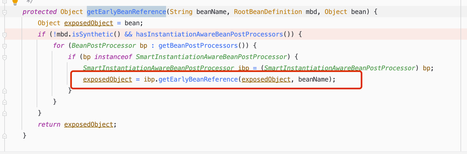Click the hasInstantiationAwareBeanPostProcessors call

point(209,34)
